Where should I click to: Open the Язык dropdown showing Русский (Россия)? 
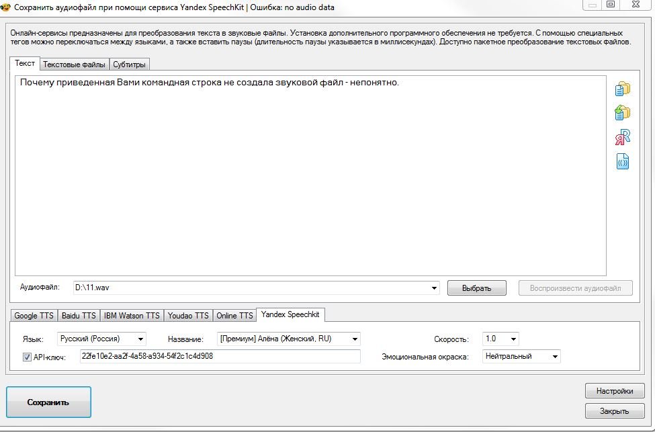pos(101,339)
